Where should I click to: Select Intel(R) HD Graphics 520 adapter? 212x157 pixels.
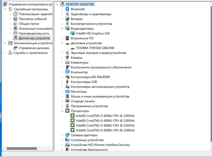[x=92, y=33]
